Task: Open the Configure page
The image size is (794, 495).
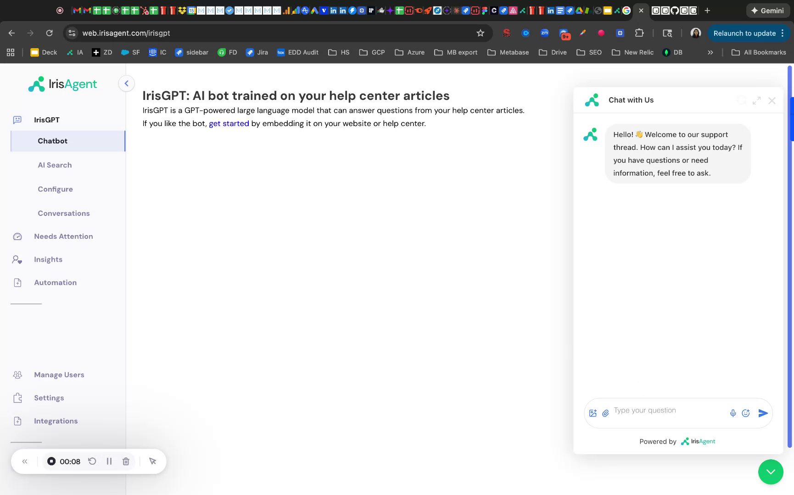Action: 55,189
